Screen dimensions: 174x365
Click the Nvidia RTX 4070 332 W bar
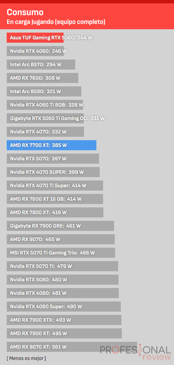[46, 132]
